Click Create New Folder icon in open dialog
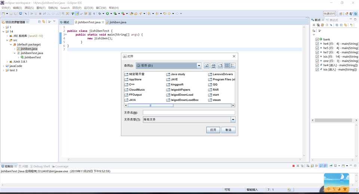Screen dimensions: 359x194 220,65
